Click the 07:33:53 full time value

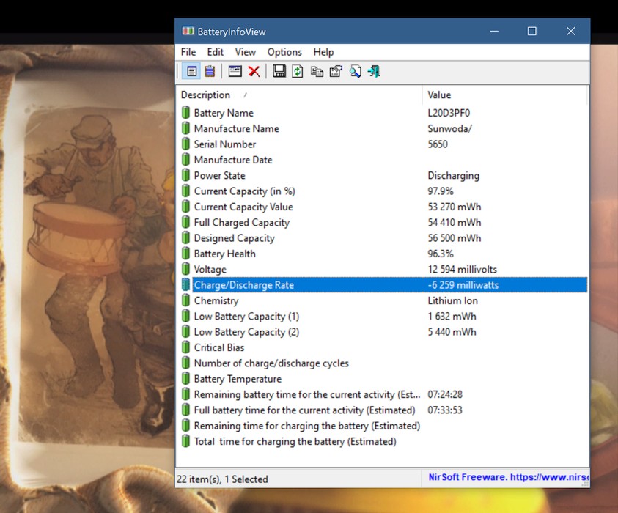click(x=445, y=410)
